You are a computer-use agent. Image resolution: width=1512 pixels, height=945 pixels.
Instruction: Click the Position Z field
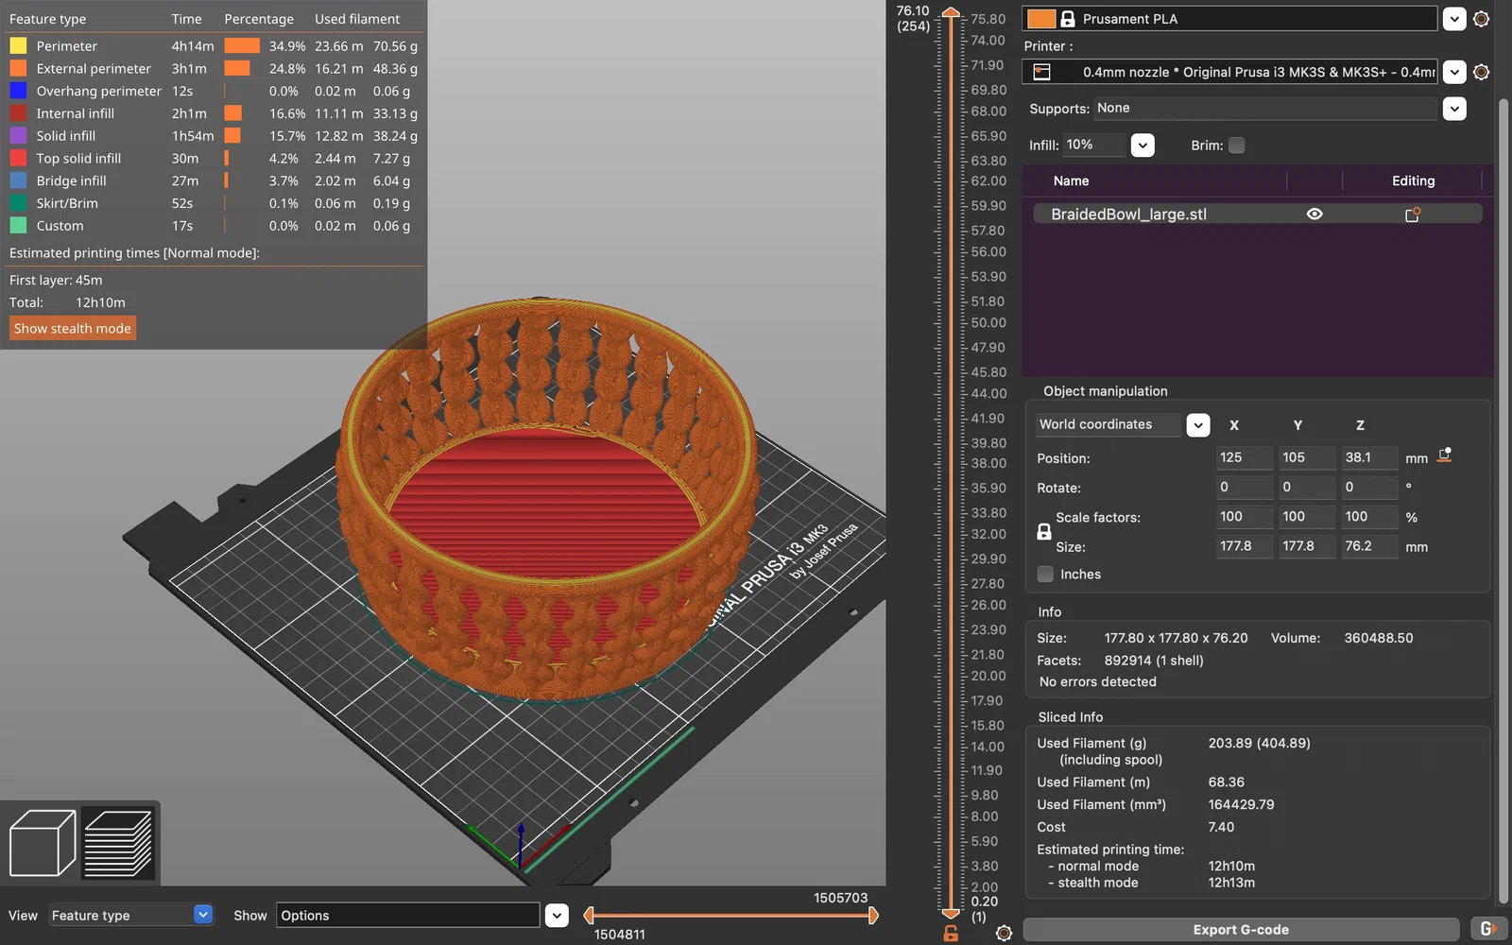[1369, 457]
